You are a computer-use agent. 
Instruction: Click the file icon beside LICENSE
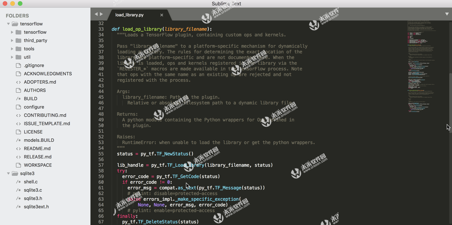coord(19,132)
